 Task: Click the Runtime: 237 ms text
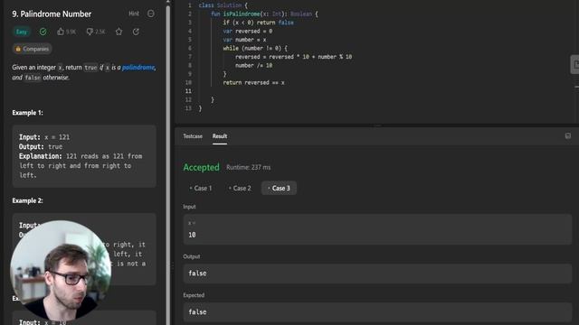[249, 167]
